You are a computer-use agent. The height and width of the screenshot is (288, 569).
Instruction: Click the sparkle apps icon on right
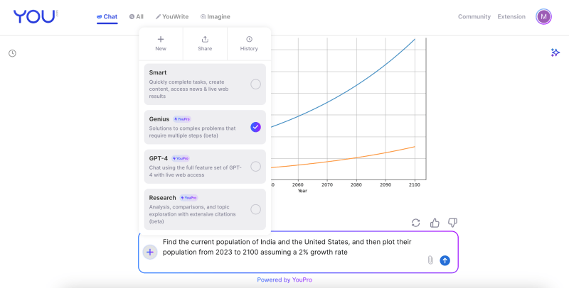click(x=555, y=52)
